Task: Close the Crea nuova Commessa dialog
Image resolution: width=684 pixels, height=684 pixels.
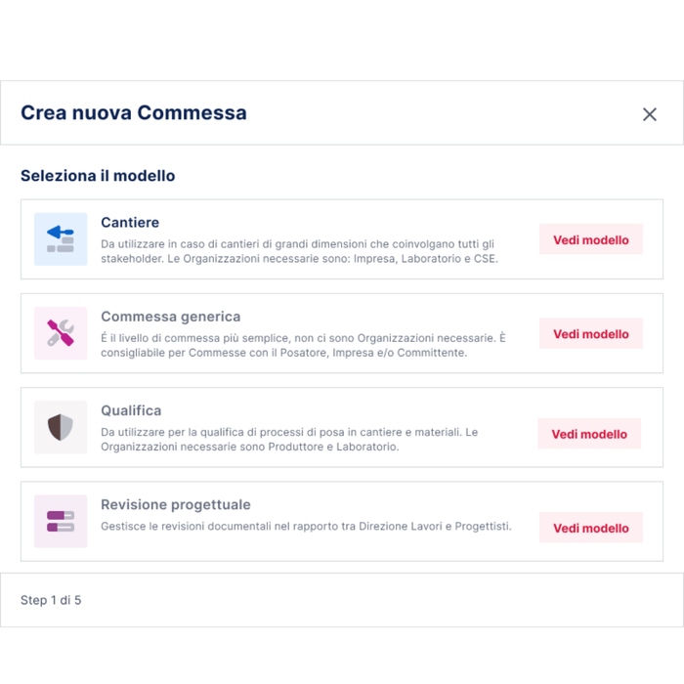Action: point(650,114)
